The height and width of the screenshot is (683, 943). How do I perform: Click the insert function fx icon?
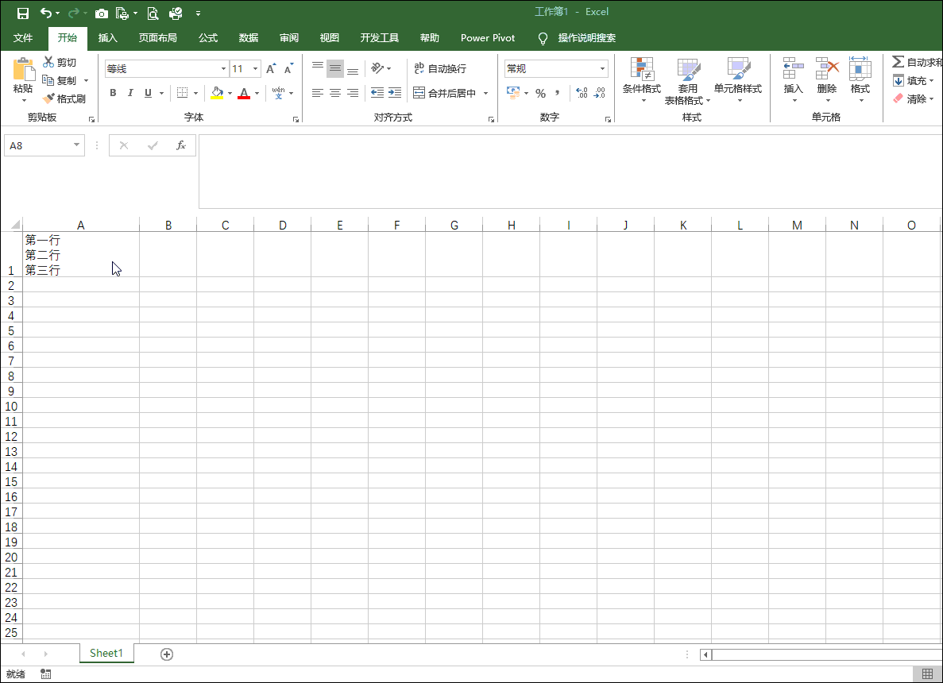[180, 145]
